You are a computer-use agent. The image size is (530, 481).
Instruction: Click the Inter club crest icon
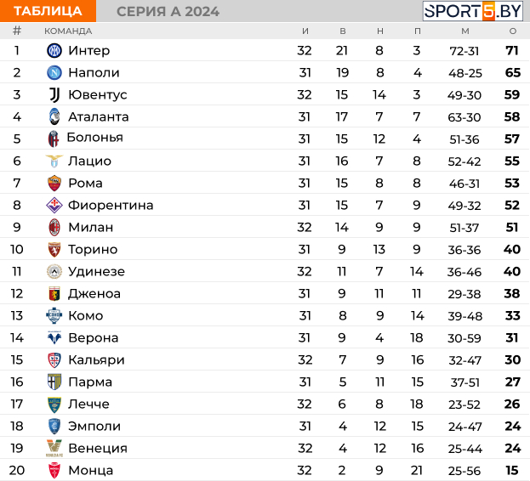pyautogui.click(x=54, y=51)
